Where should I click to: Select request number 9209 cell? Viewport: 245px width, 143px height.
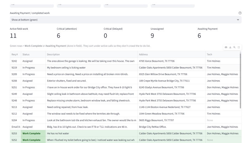(15, 74)
